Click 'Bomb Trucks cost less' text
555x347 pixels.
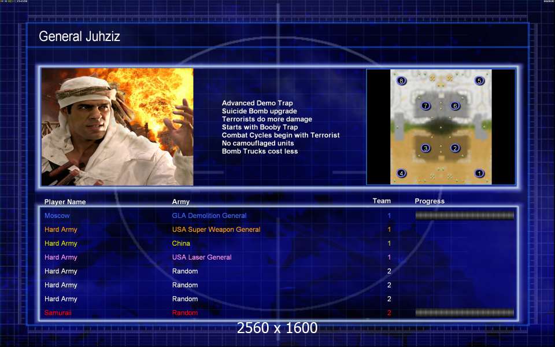tap(260, 151)
